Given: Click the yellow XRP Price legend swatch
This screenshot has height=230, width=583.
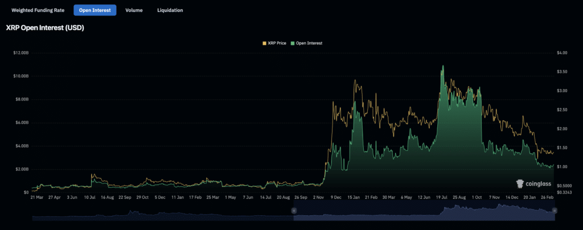Looking at the screenshot, I should pos(264,43).
